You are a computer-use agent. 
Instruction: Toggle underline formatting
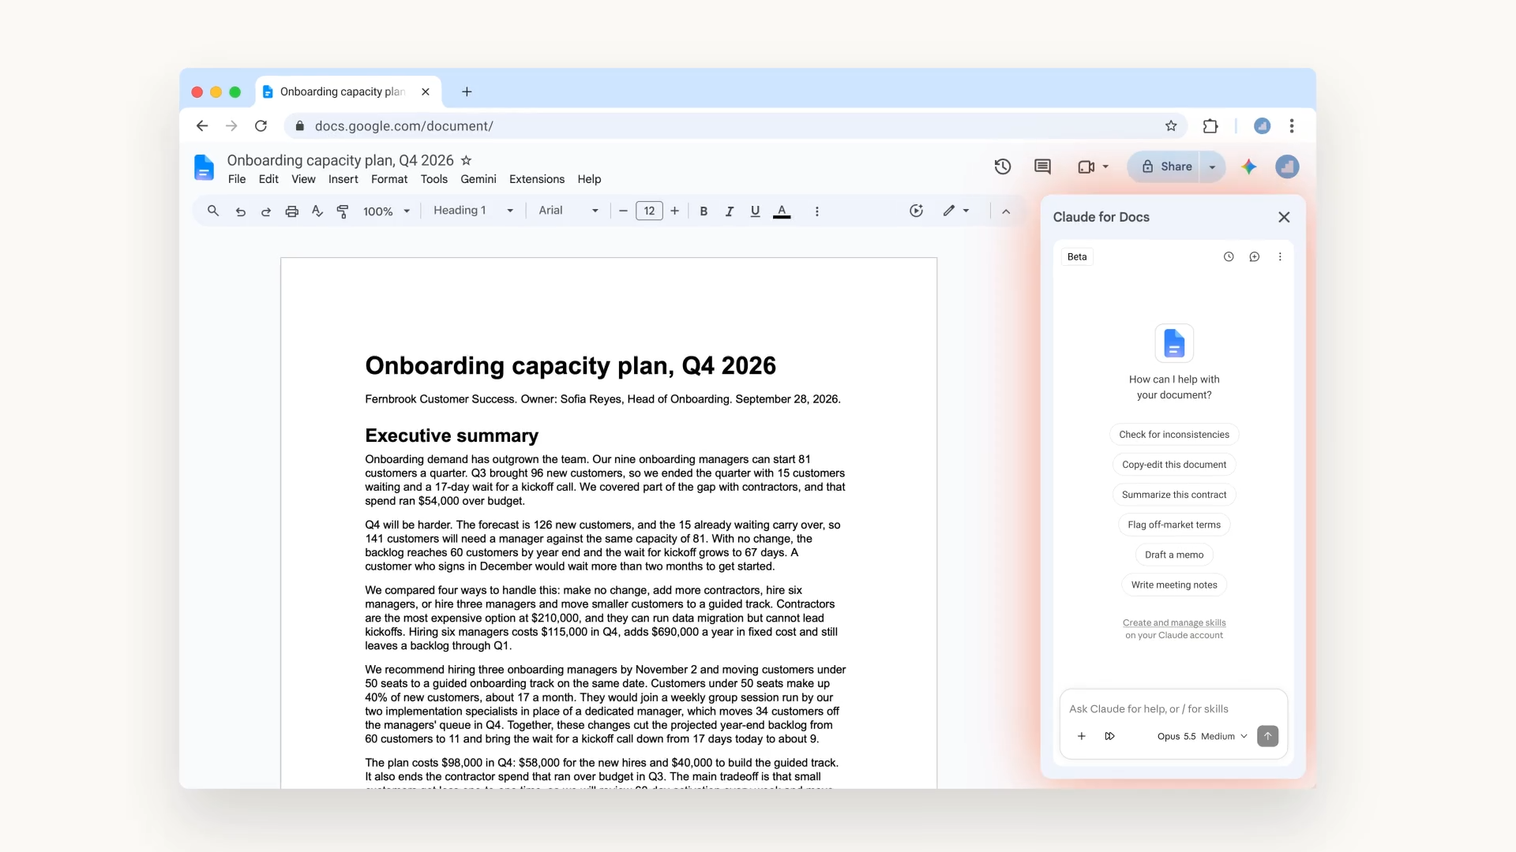tap(755, 211)
